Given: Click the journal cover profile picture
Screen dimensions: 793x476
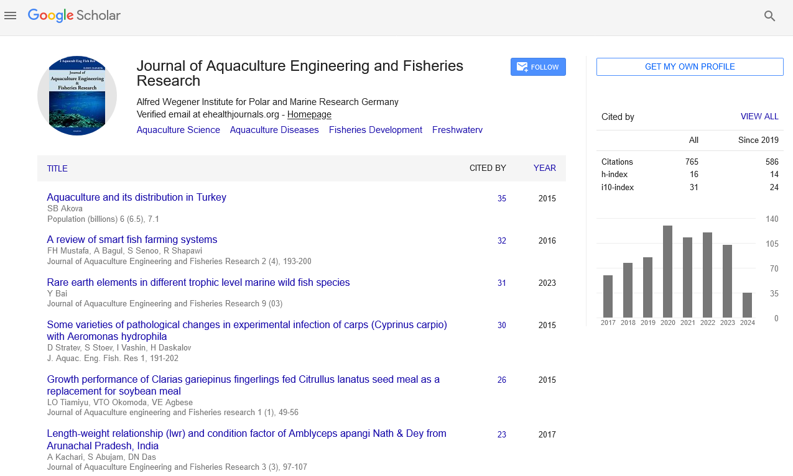Looking at the screenshot, I should (77, 96).
